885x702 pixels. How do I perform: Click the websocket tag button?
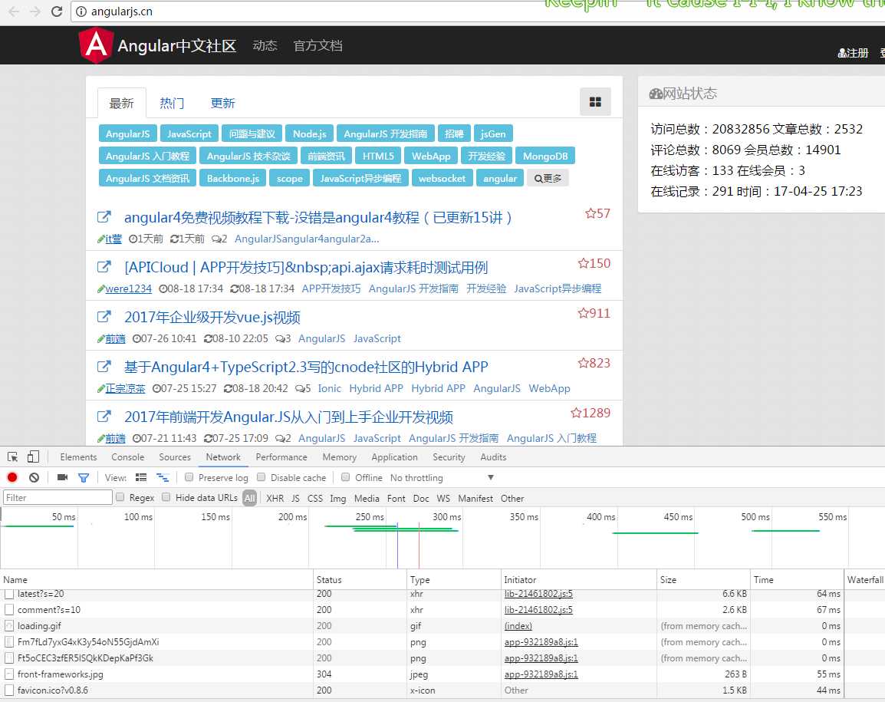(442, 178)
